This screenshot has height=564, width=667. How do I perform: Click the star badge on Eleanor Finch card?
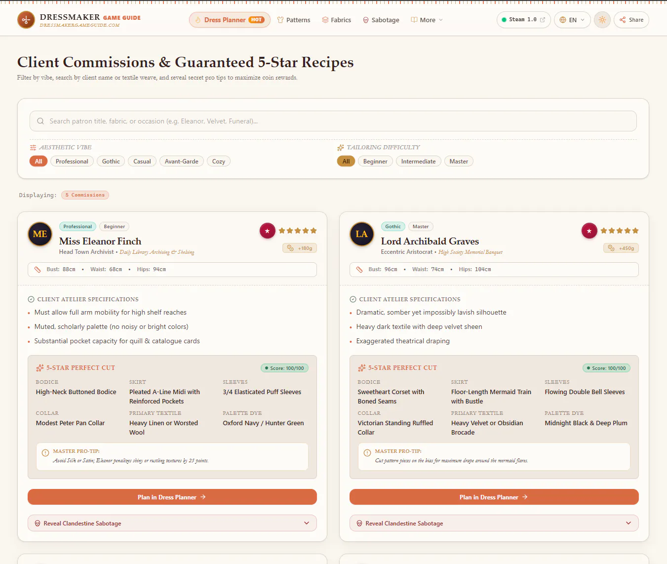tap(268, 231)
